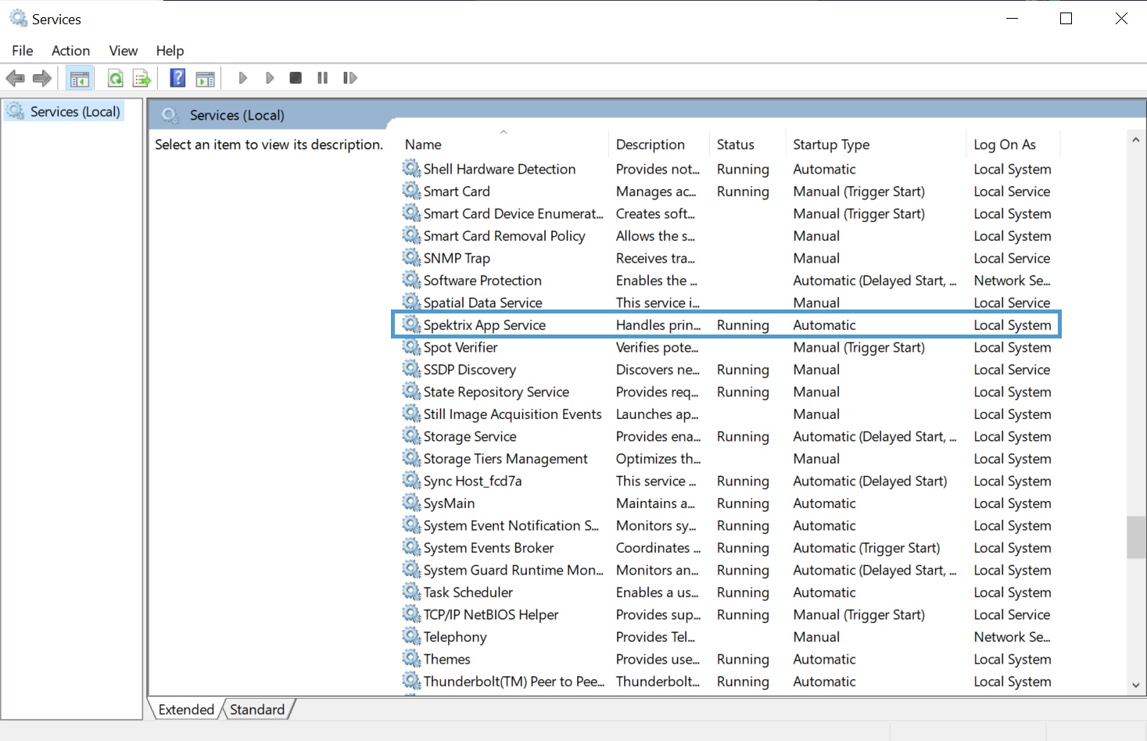The width and height of the screenshot is (1147, 741).
Task: Click the scrollbar down arrow
Action: (x=1135, y=686)
